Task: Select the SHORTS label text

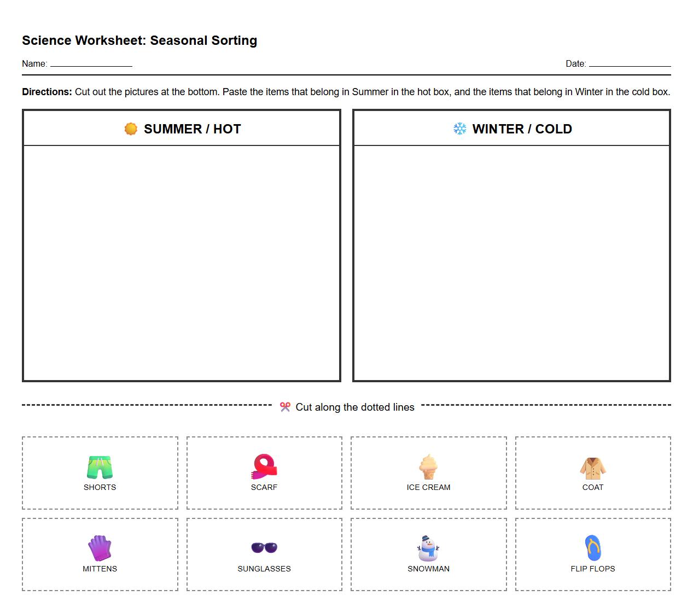Action: coord(100,487)
